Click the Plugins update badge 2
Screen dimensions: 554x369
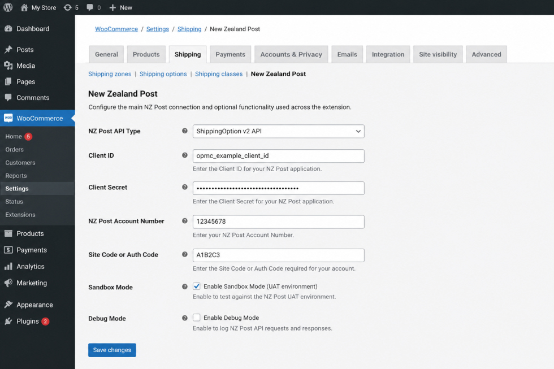click(45, 322)
